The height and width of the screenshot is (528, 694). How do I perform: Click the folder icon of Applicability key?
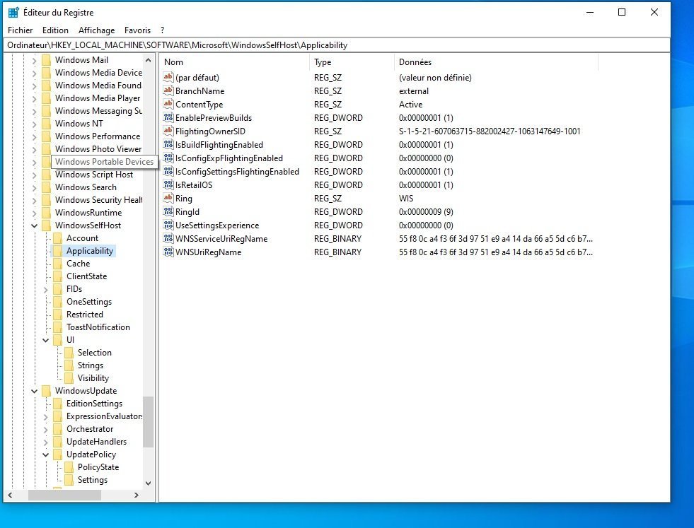[x=58, y=251]
